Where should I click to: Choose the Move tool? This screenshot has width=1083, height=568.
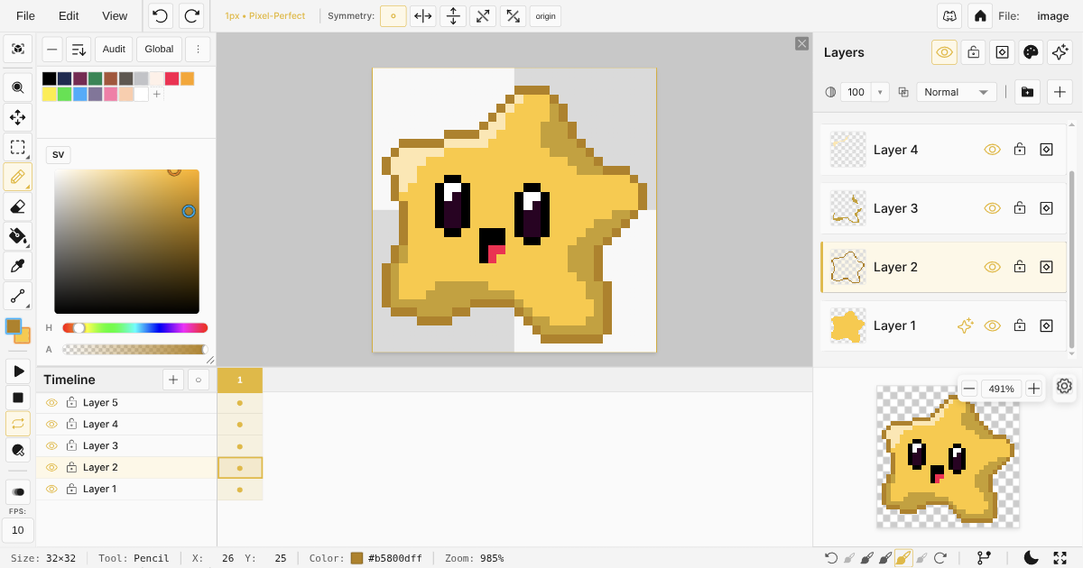pos(17,117)
